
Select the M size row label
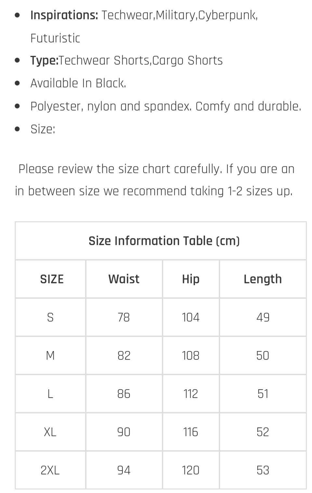[50, 356]
